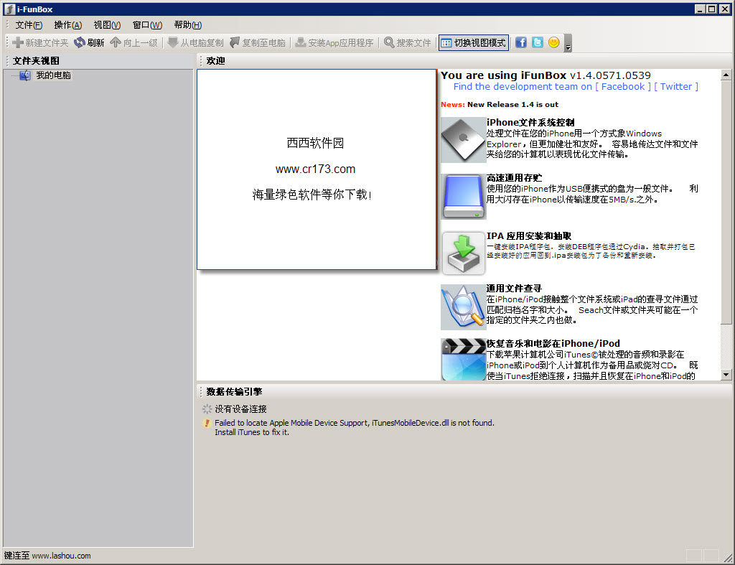Open Search Files (搜索文件) tool
The height and width of the screenshot is (565, 735).
coord(408,42)
